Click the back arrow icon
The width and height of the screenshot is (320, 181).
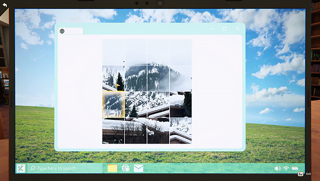point(5,5)
